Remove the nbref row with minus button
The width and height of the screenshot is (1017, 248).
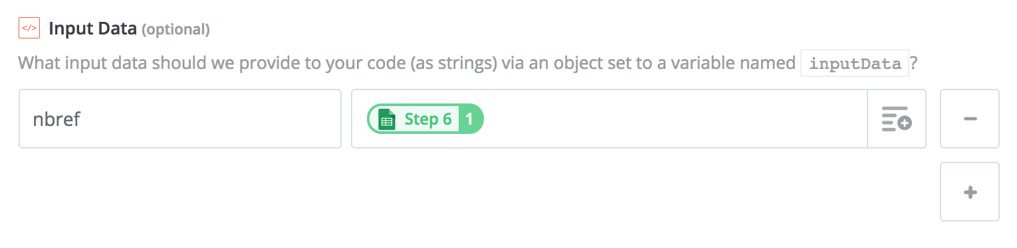[969, 119]
